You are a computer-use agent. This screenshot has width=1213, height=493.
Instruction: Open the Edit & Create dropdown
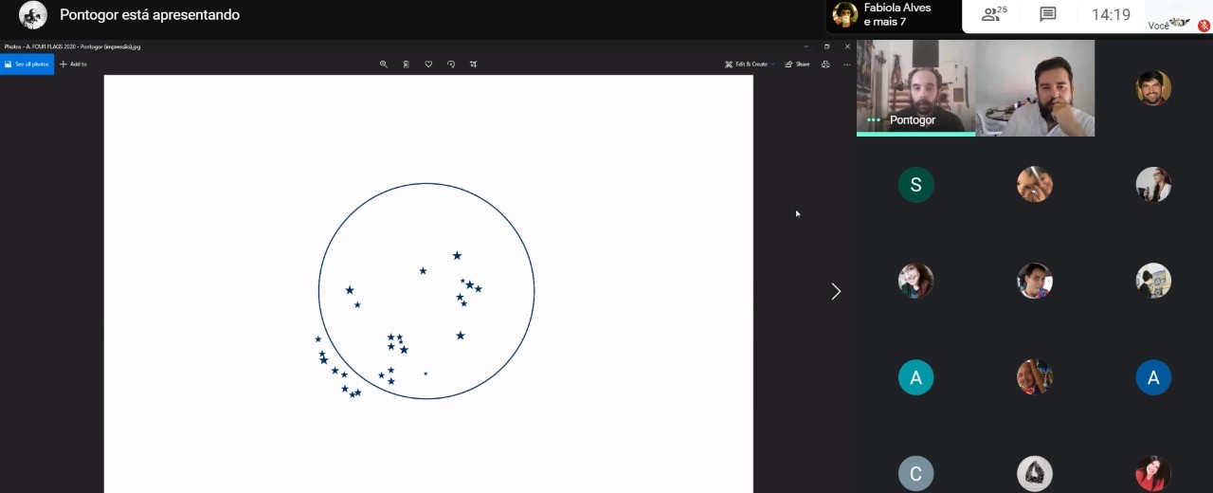click(x=750, y=64)
